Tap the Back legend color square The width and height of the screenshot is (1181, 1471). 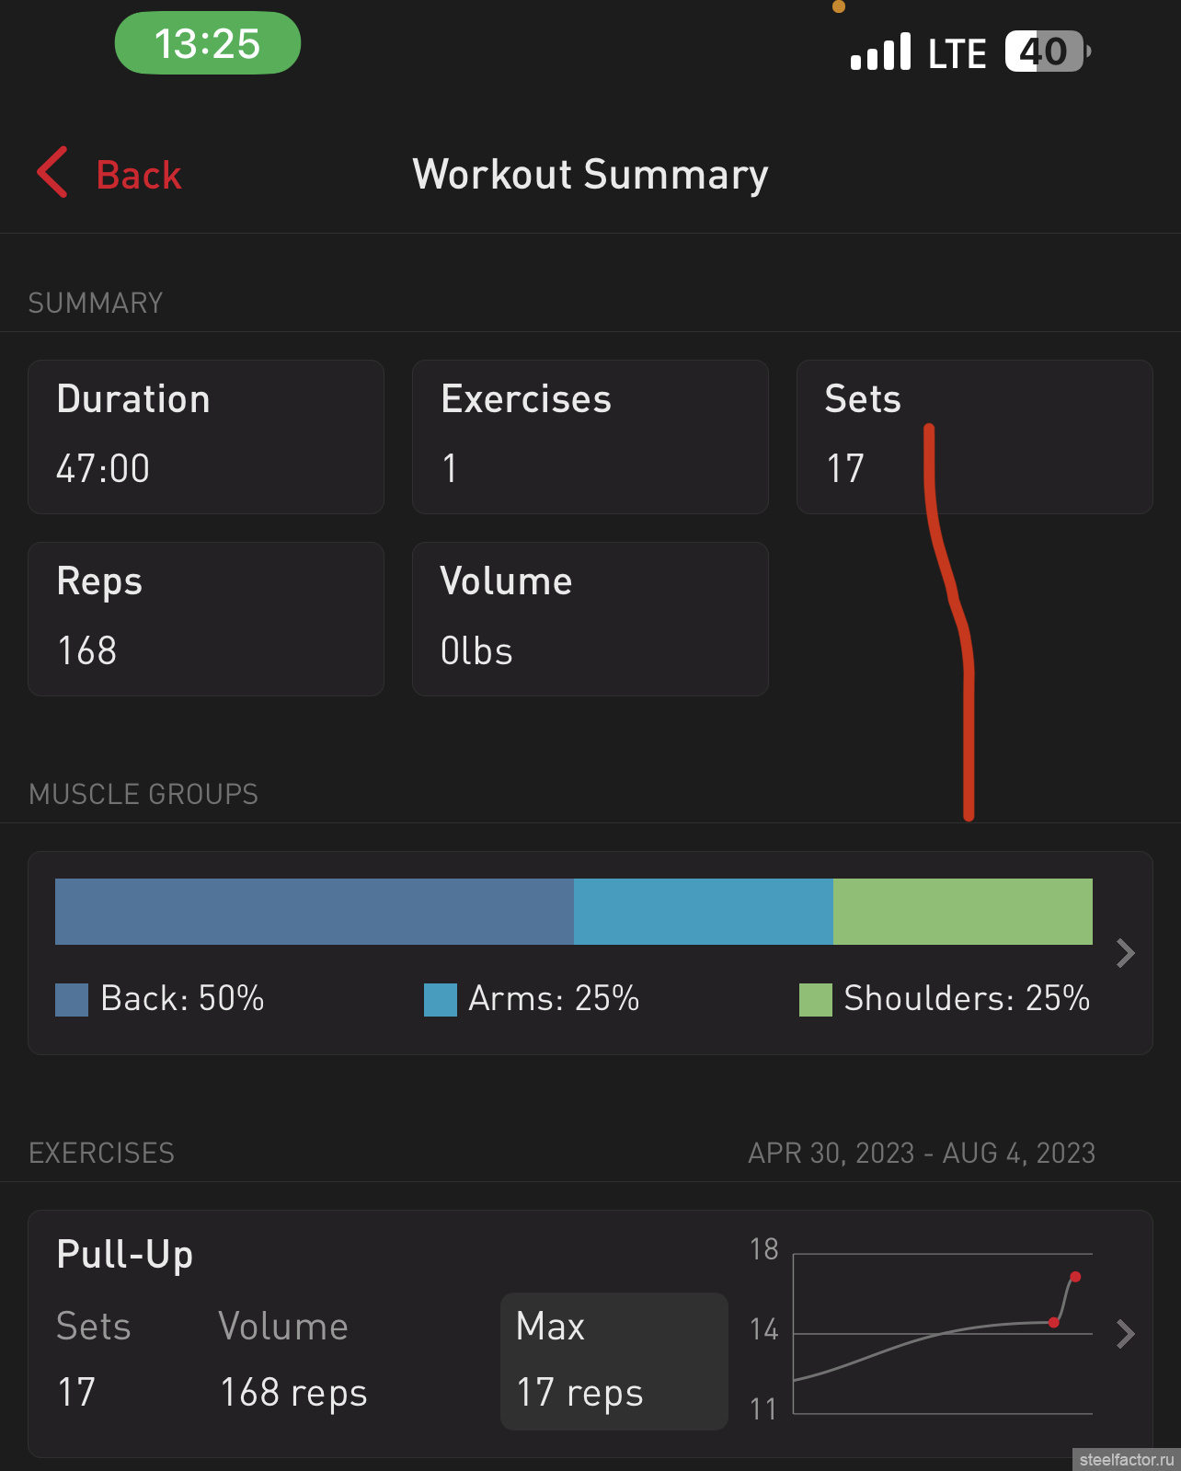(72, 1000)
